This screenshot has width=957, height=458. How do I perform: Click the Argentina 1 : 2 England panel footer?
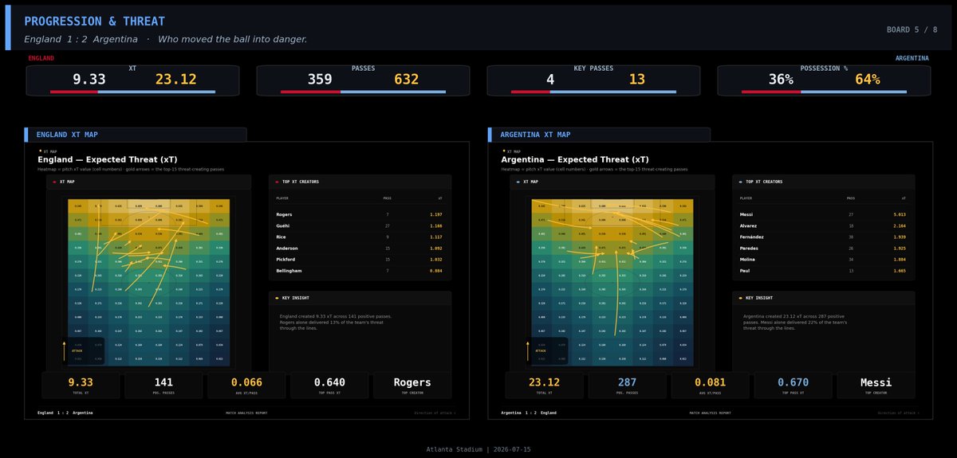pos(530,413)
